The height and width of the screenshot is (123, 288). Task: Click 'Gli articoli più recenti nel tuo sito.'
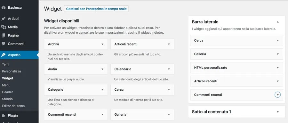(x=138, y=54)
